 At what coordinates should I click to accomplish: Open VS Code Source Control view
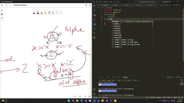tap(94, 15)
